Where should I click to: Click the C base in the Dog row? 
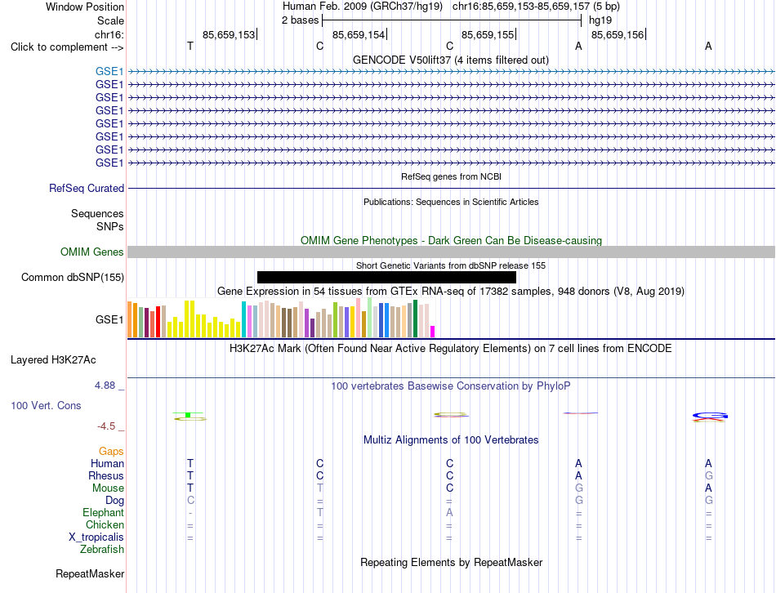pyautogui.click(x=190, y=501)
